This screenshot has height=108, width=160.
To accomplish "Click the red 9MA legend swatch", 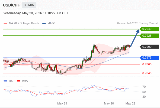I will point(18,81).
